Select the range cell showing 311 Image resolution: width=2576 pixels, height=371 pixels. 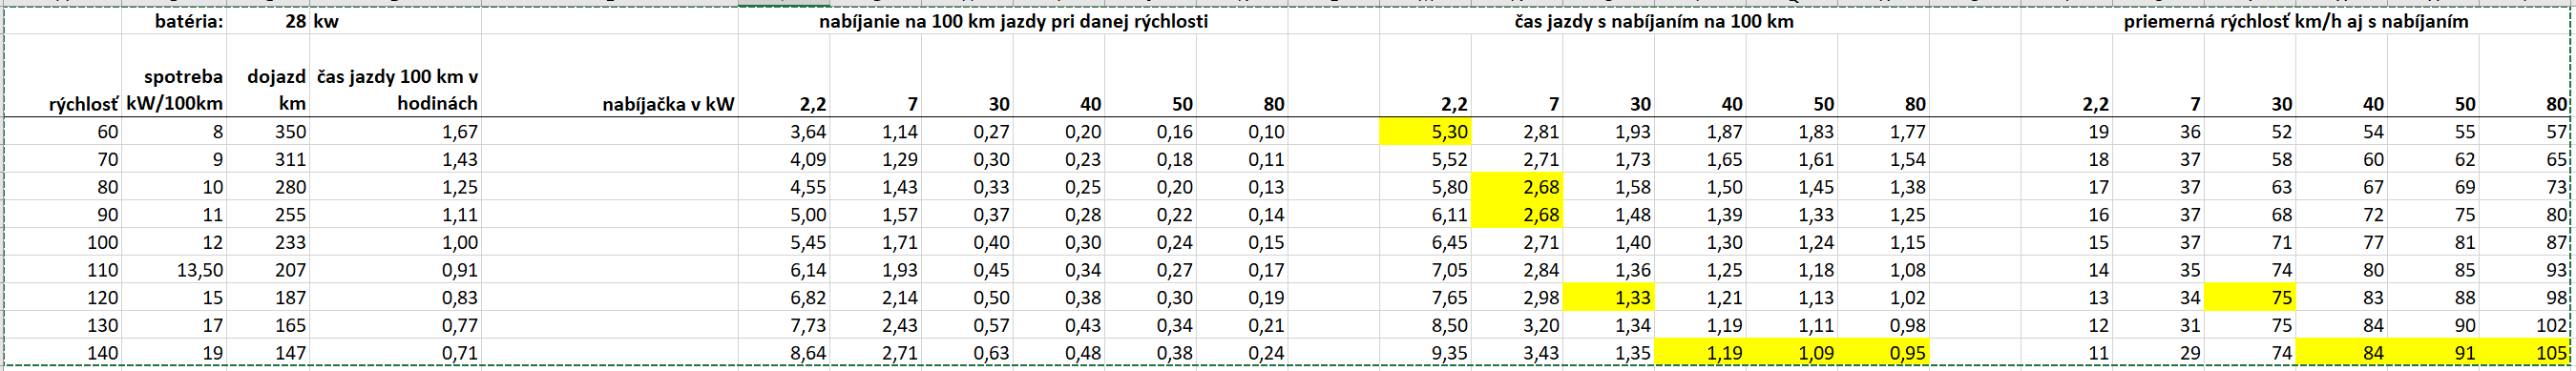tap(268, 159)
